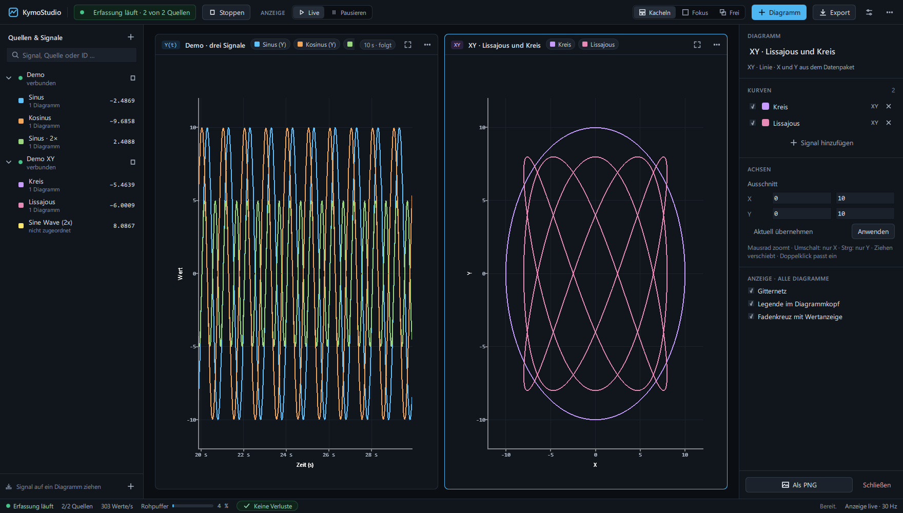Open more options for Demo drei Signale chart
This screenshot has width=903, height=513.
[427, 45]
